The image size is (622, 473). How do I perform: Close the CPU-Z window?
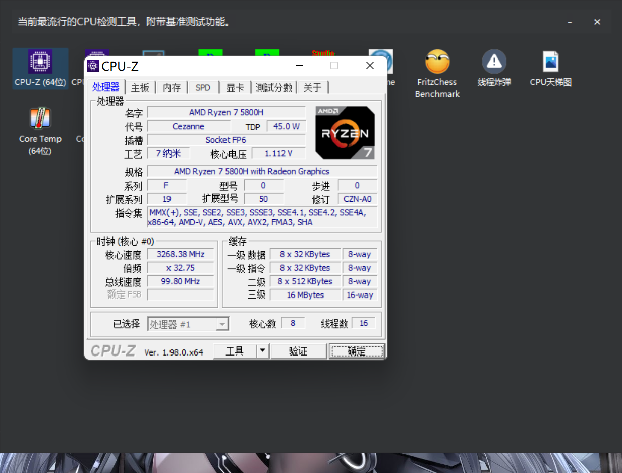click(x=370, y=66)
